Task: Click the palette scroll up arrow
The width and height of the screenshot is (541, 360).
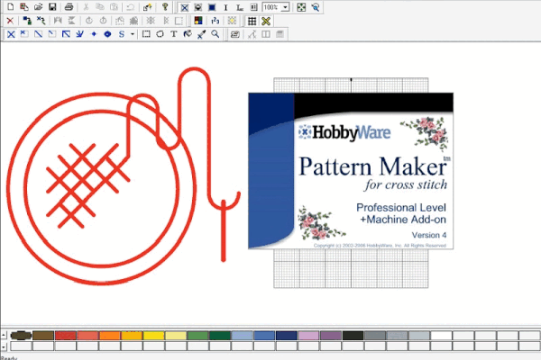Action: tap(4, 335)
